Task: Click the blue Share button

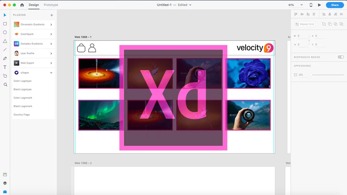Action: (x=335, y=5)
